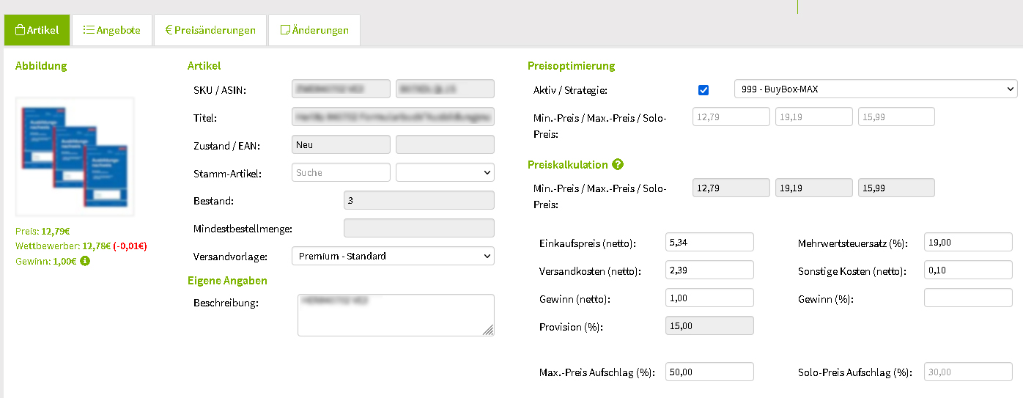Switch to the Angebote tab

[112, 30]
